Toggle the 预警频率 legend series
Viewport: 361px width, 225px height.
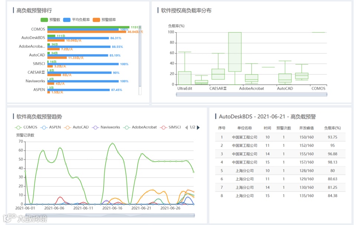coord(104,20)
